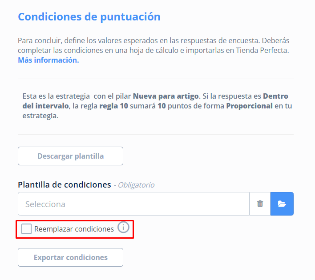
Task: Click the "Plantilla de condiciones" field label
Action: click(65, 184)
